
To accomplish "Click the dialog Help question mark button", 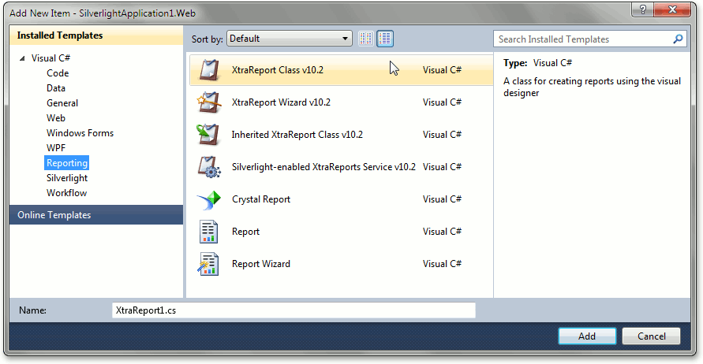I will [x=642, y=9].
